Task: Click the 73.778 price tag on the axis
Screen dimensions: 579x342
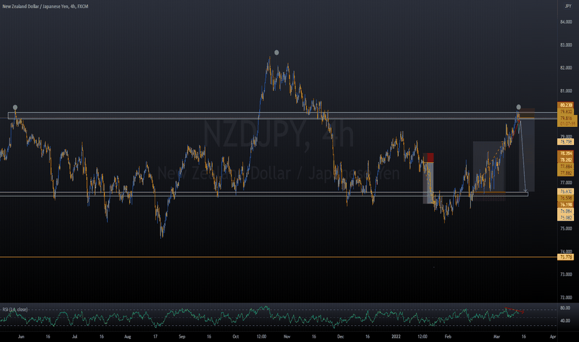Action: tap(566, 257)
